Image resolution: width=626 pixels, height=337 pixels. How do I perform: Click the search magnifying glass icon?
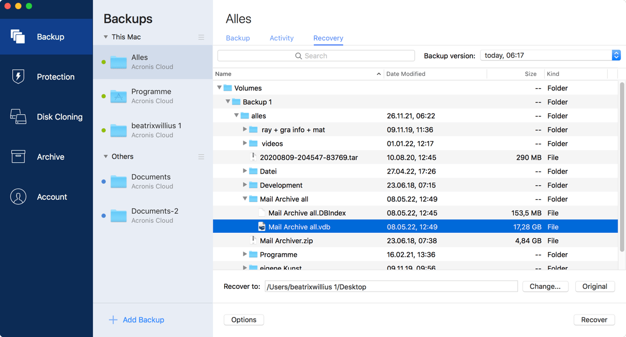pos(299,56)
